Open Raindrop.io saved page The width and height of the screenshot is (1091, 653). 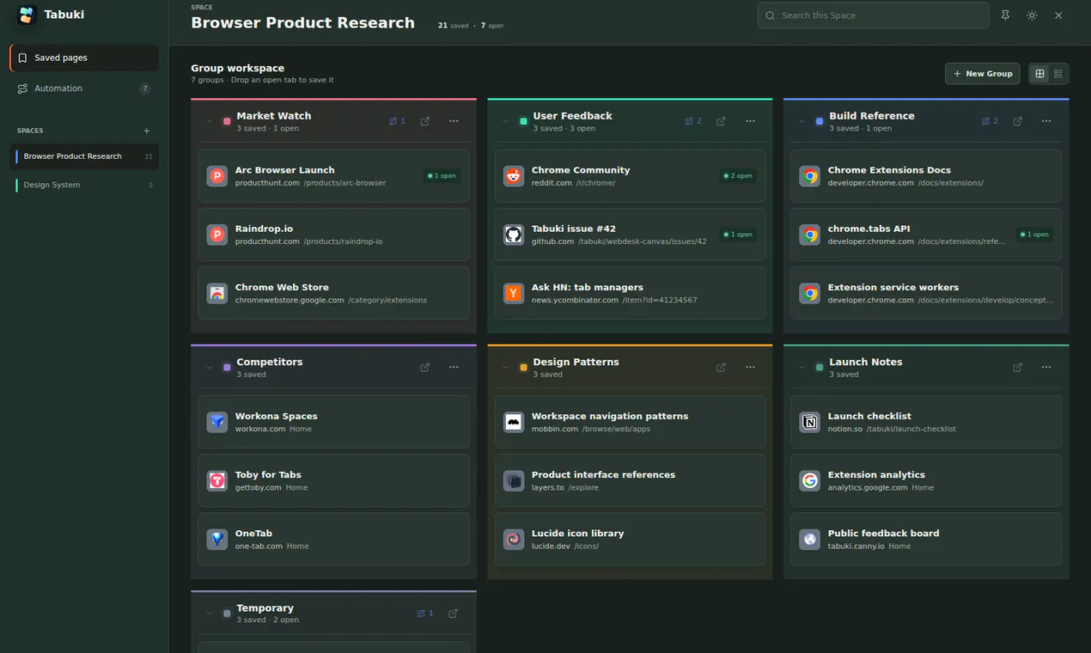[x=333, y=235]
